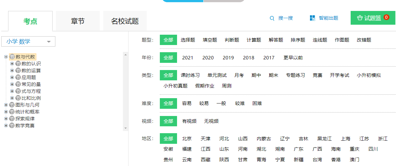Click the magnifier icon beside 搜一搜
Viewport: 396px width, 166px height.
point(272,18)
